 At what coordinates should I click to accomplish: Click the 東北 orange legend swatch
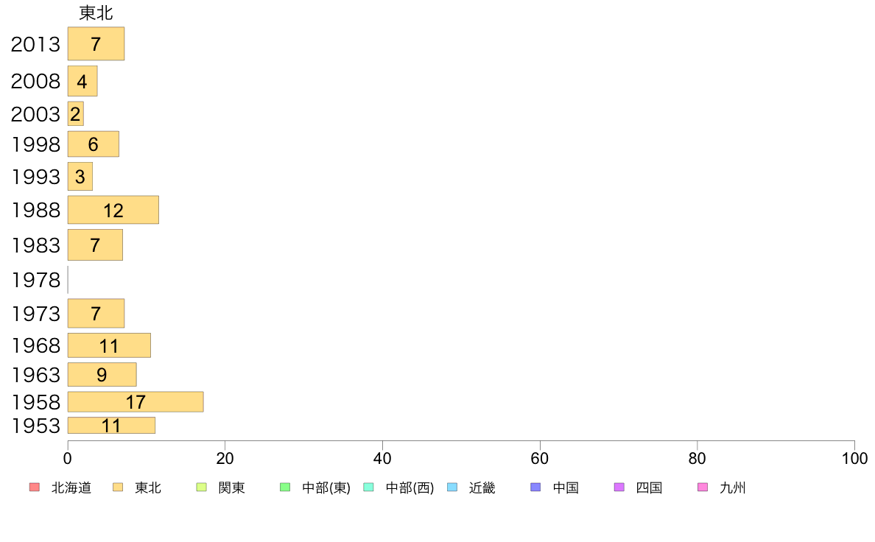[x=118, y=488]
